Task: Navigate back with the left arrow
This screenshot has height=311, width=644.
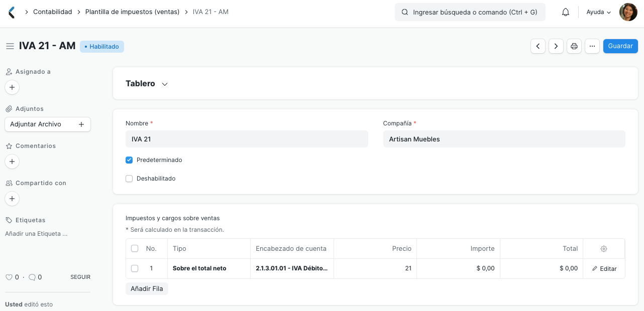Action: 538,46
